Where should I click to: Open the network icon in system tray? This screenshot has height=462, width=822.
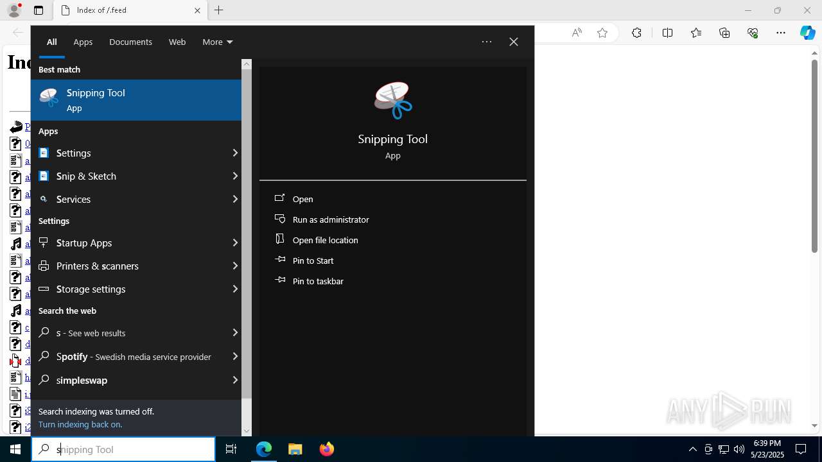724,449
